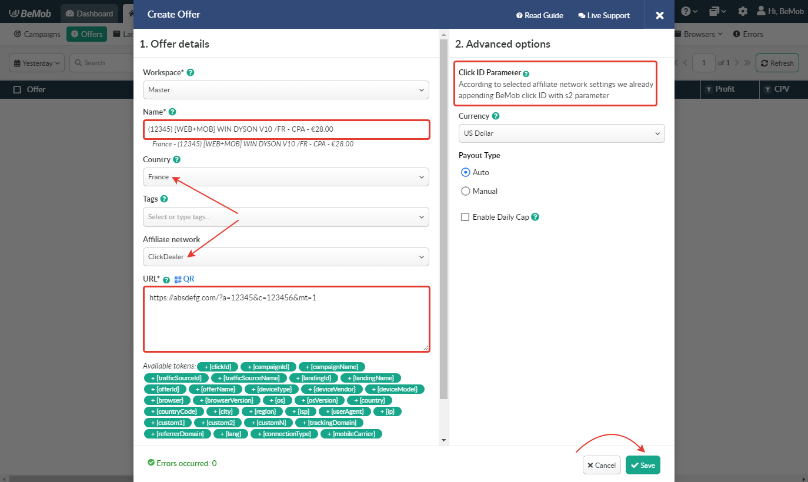This screenshot has width=808, height=482.
Task: Go to the next page arrow
Action: click(x=737, y=63)
